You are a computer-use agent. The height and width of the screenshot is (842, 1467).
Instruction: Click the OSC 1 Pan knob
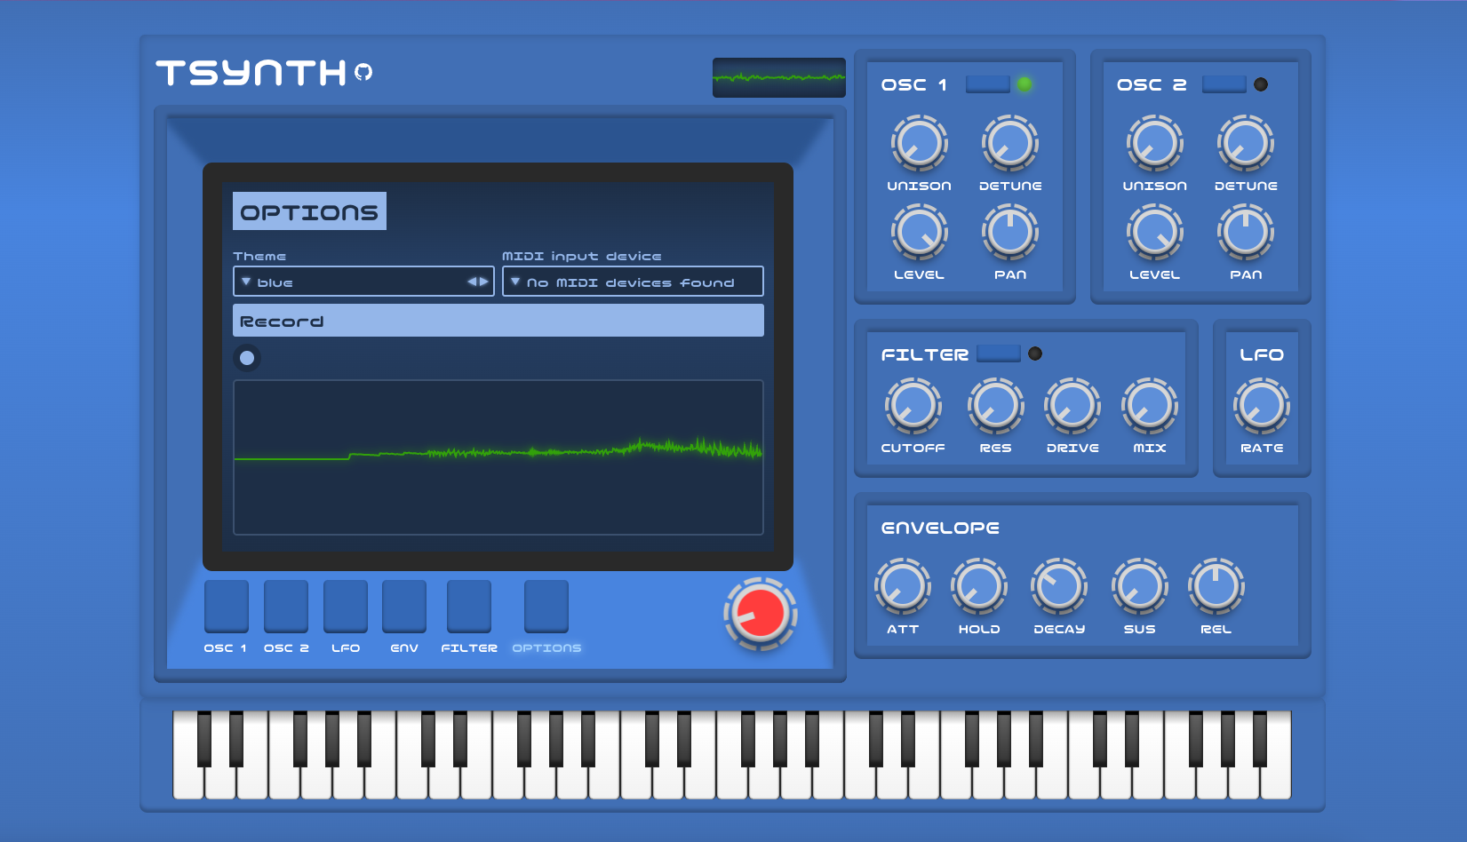pos(1010,233)
